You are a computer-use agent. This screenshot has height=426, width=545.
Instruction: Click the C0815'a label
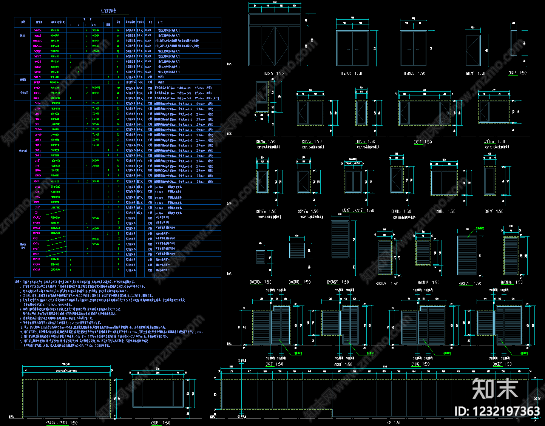click(x=261, y=211)
